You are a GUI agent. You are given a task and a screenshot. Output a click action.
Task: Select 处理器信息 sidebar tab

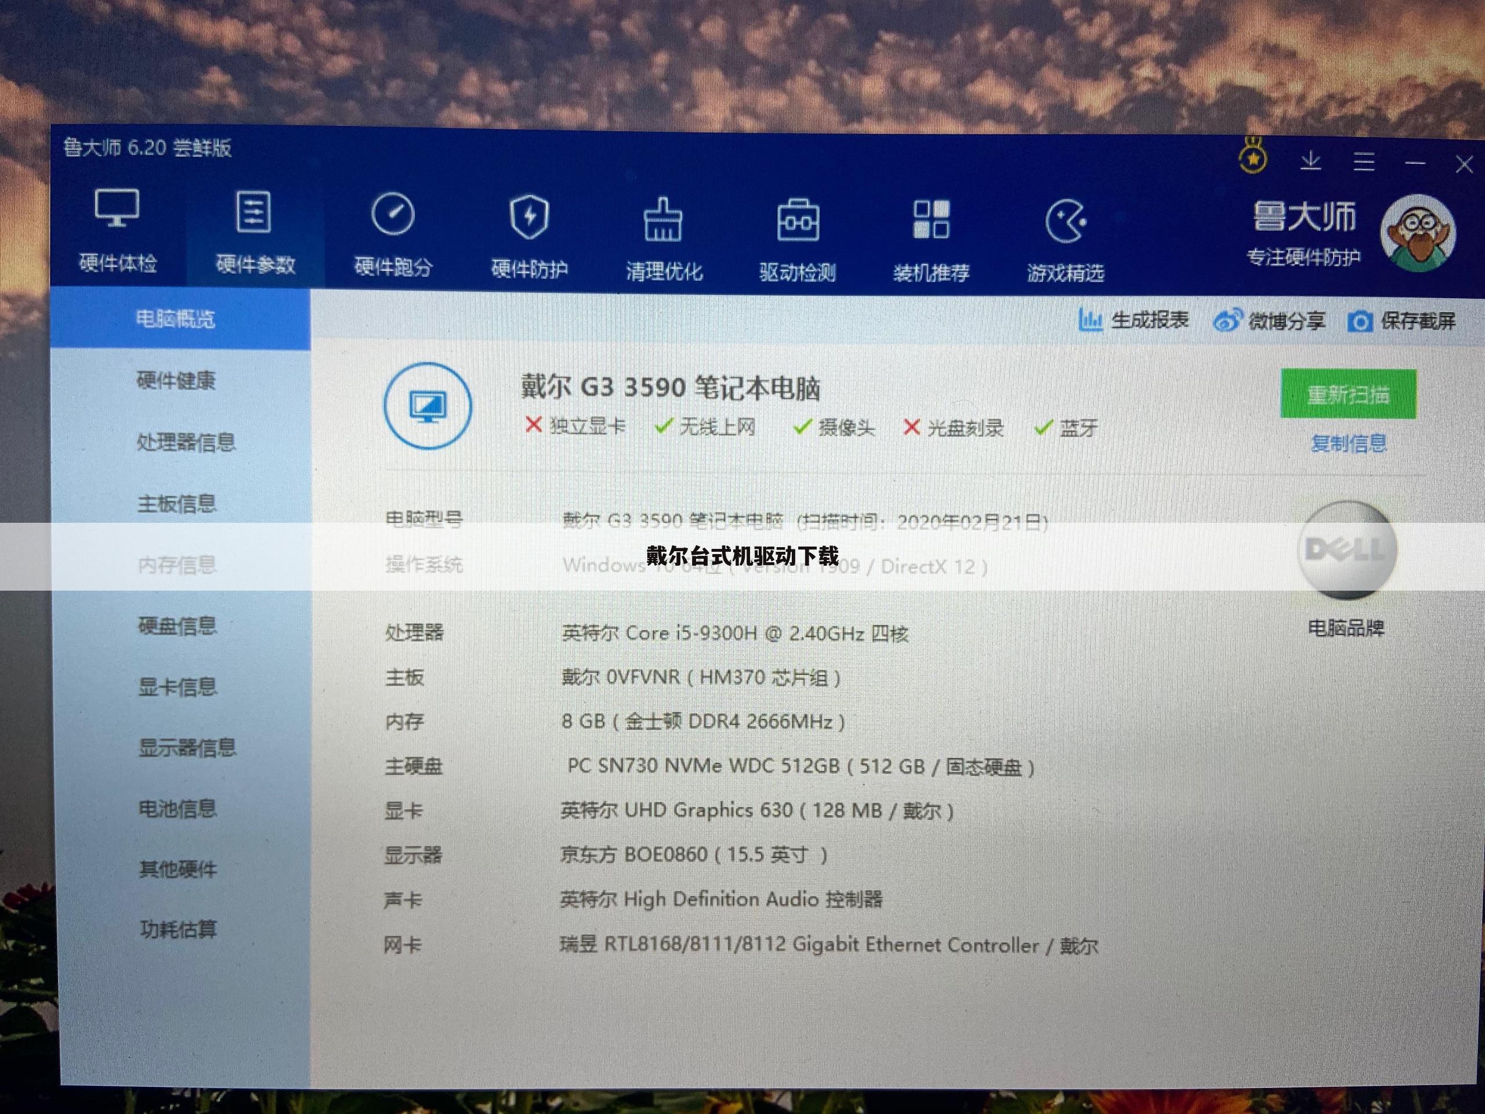click(186, 442)
